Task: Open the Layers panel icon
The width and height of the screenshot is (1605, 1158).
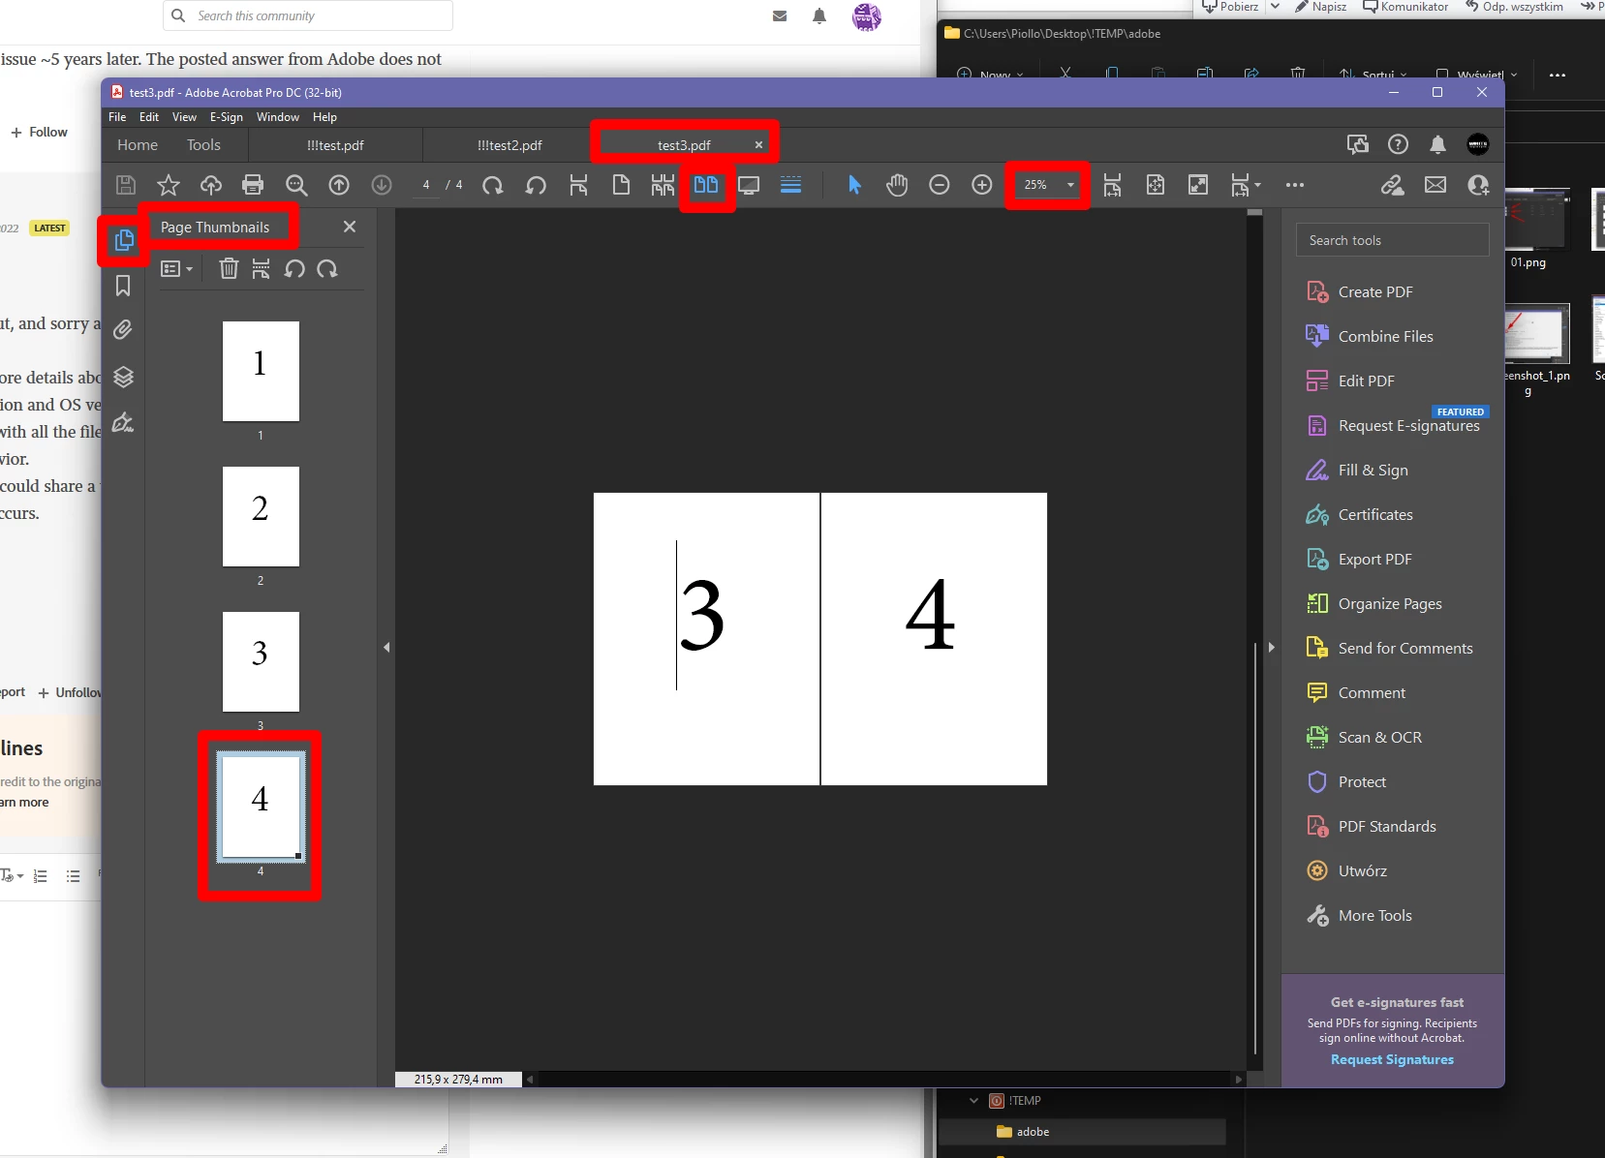Action: 123,377
